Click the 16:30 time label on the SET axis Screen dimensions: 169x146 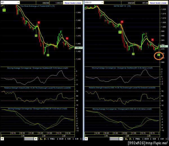23,133
